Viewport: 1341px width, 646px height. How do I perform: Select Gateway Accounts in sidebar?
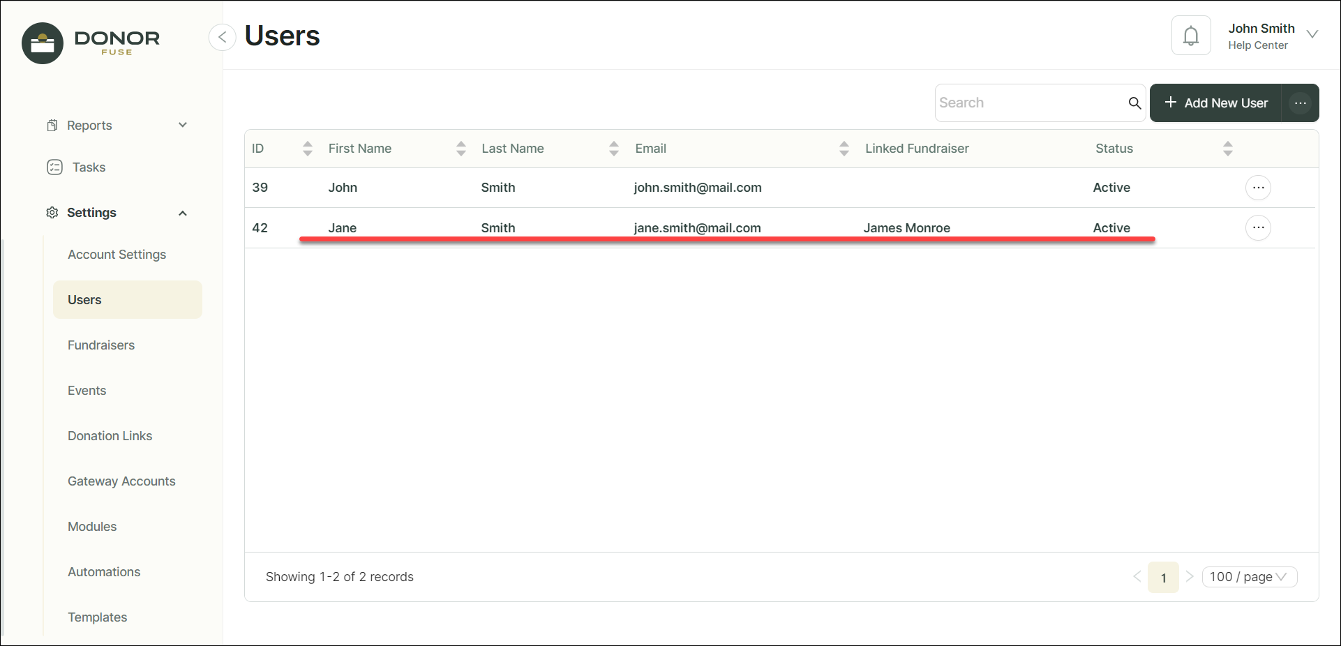point(121,481)
